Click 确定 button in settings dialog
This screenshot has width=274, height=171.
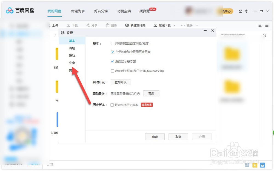155,137
